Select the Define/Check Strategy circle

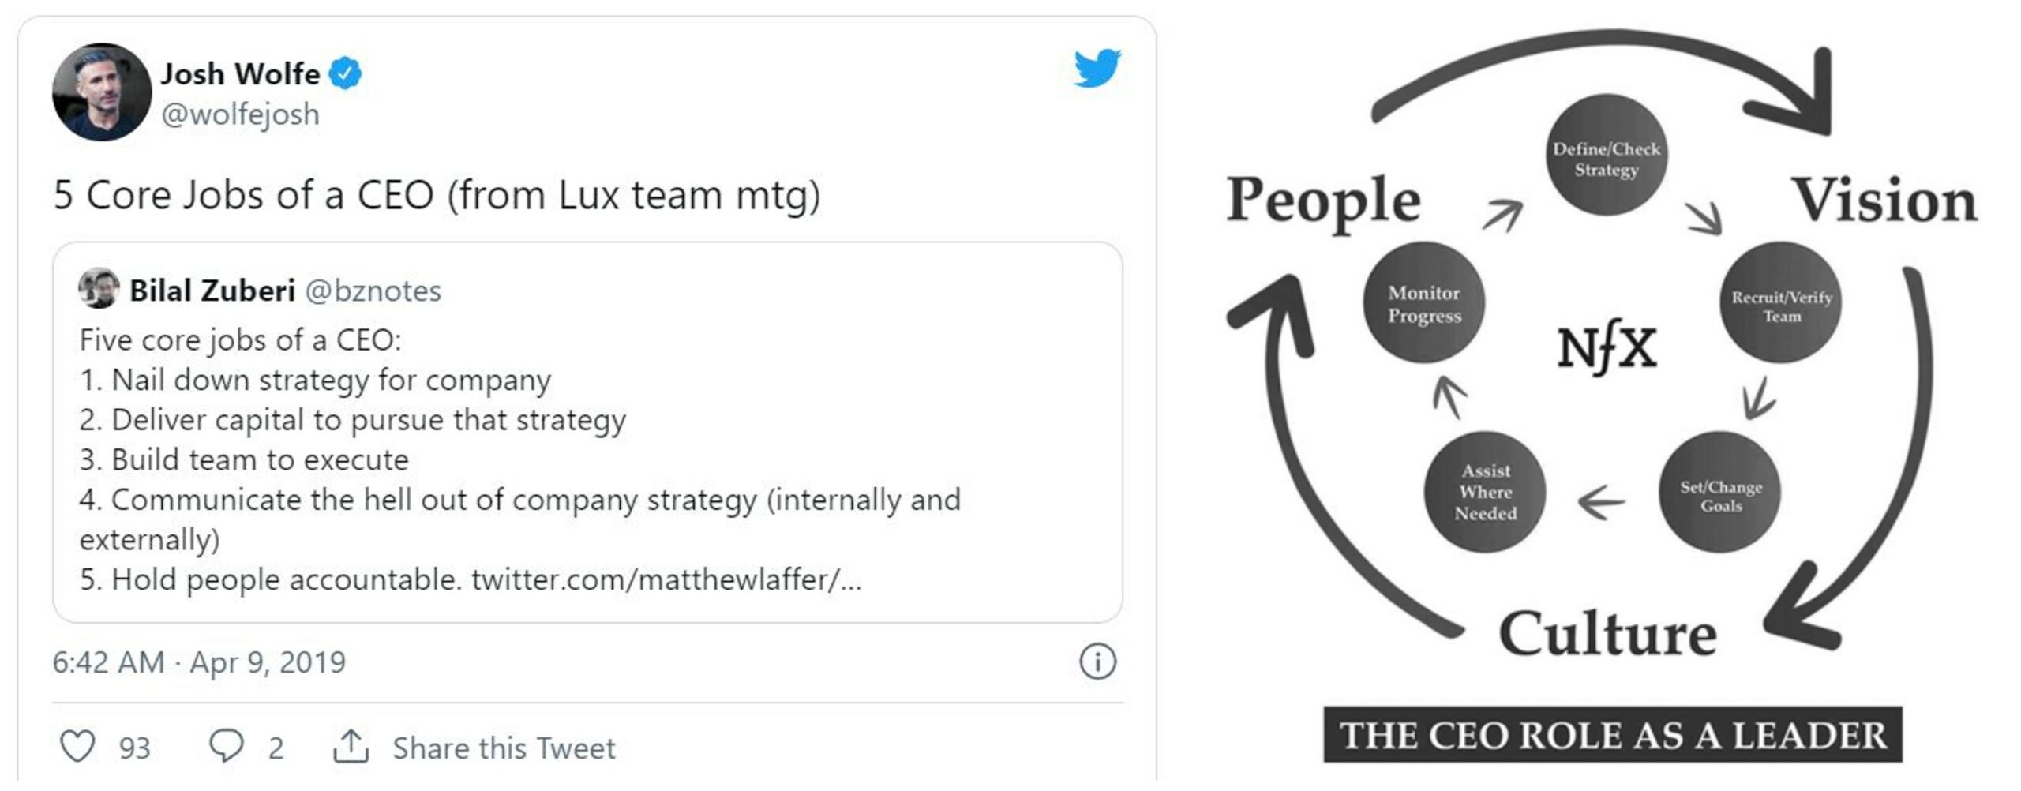click(x=1607, y=155)
